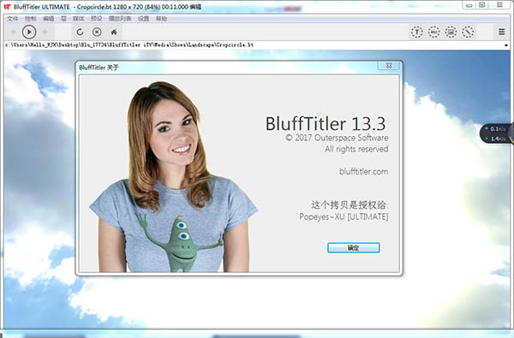Open the hamburger menu icon
Viewport: 514px width, 338px height.
tap(501, 32)
